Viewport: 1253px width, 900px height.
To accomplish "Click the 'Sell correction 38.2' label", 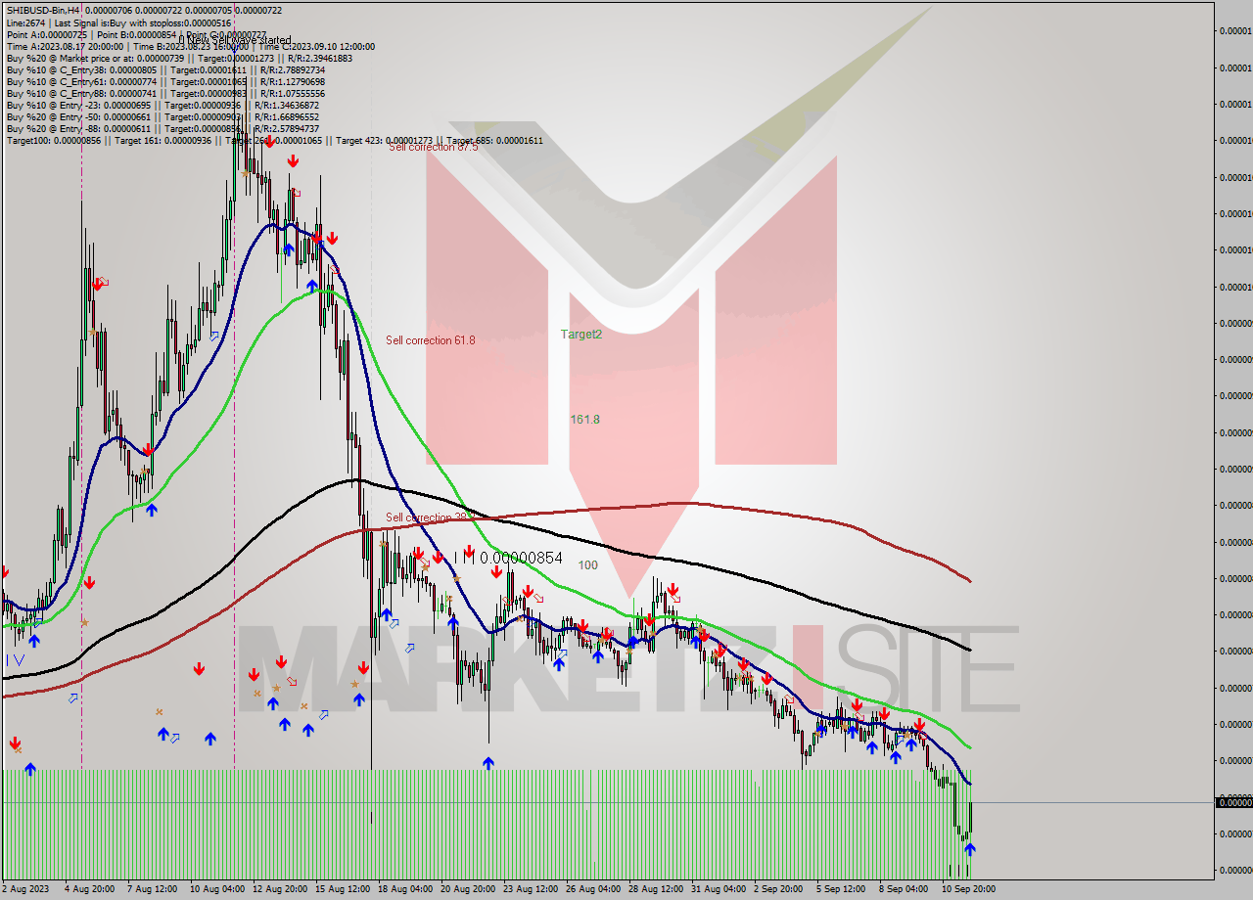I will [x=430, y=517].
